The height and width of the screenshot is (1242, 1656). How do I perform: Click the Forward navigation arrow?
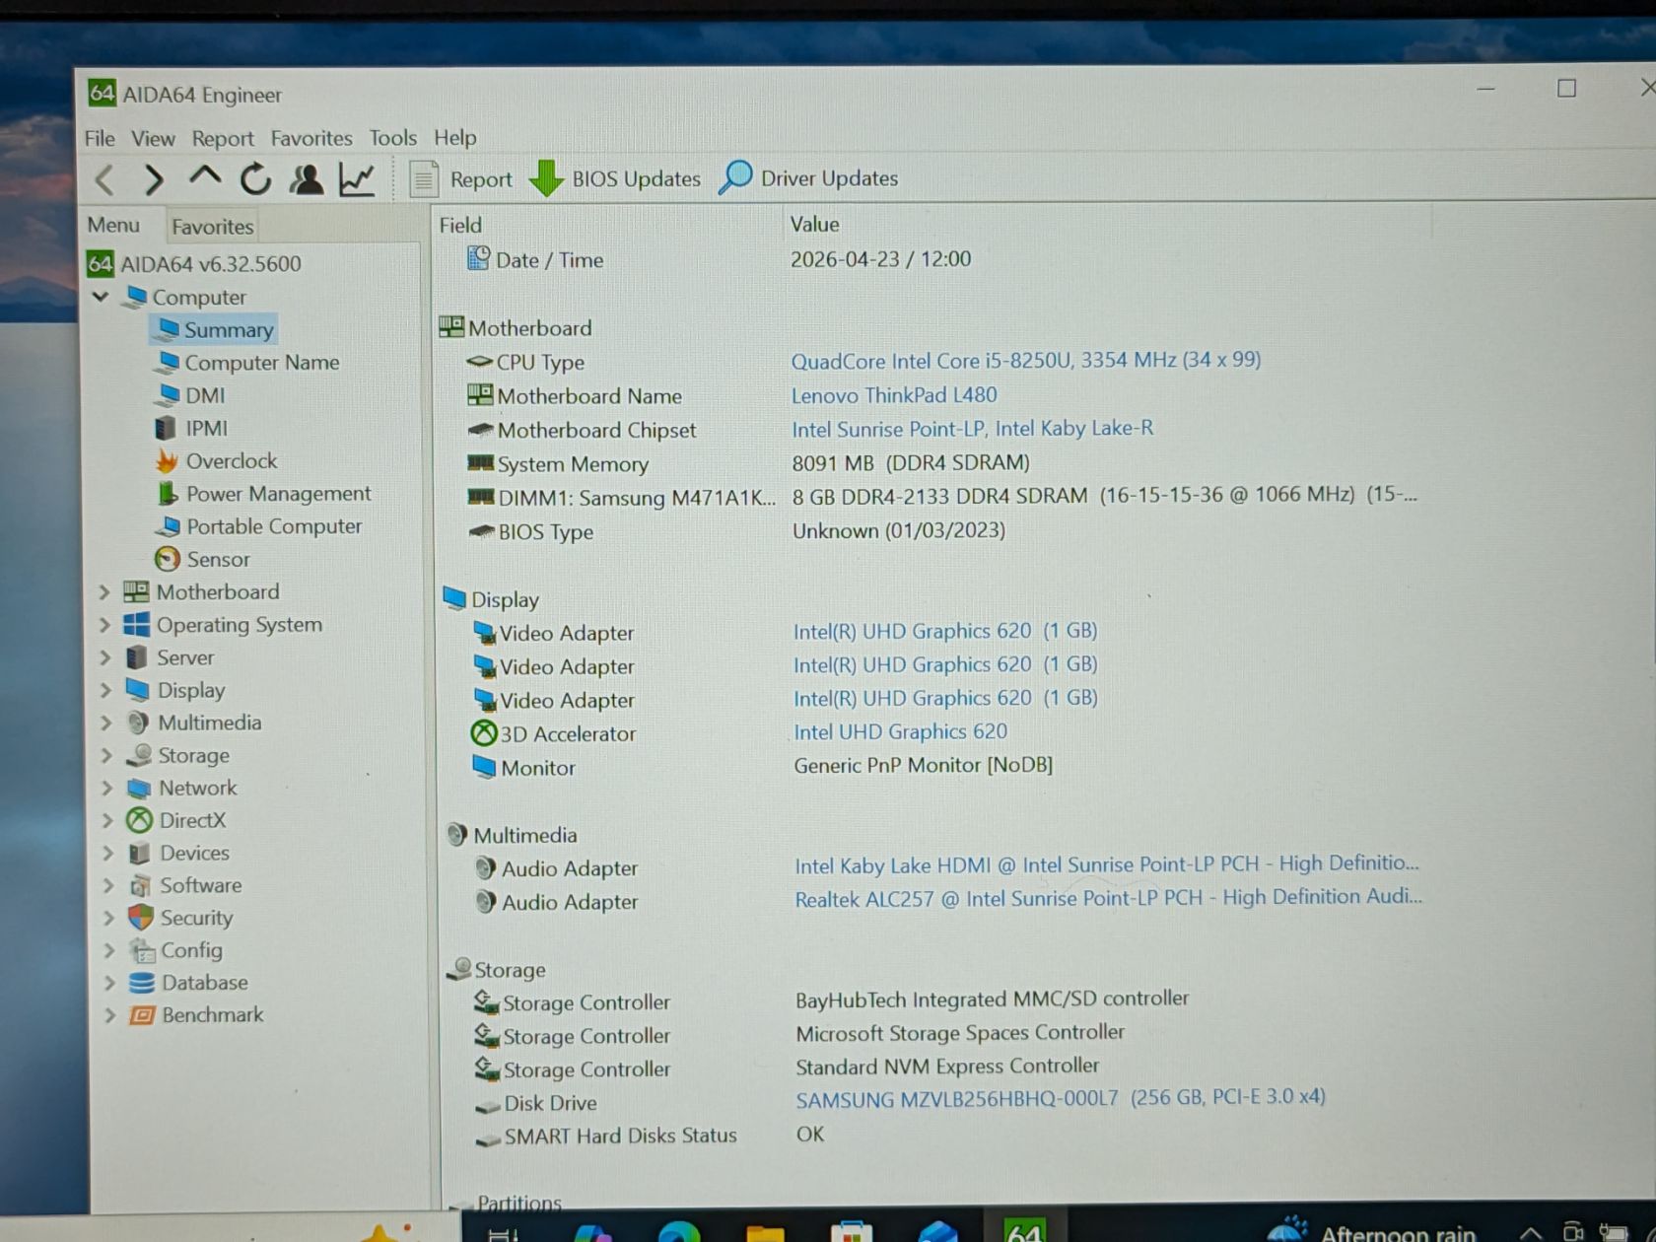(154, 179)
